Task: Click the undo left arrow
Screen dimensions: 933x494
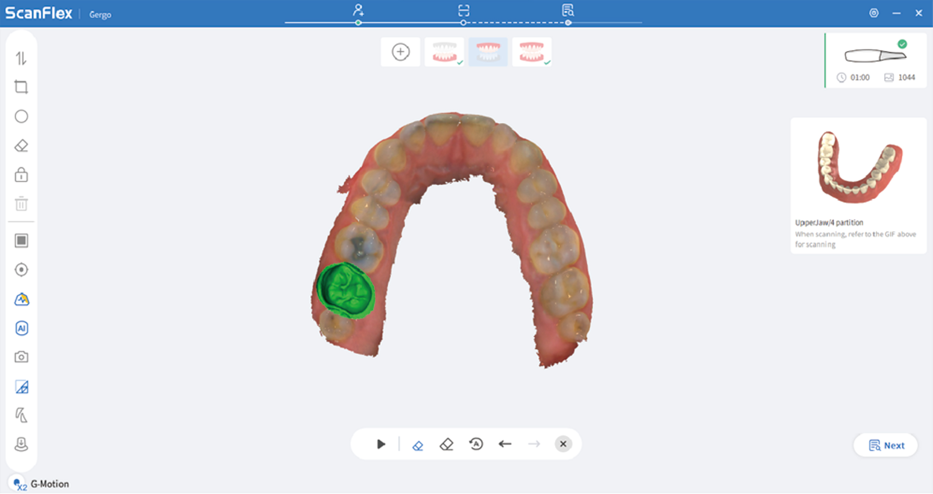Action: pyautogui.click(x=505, y=444)
